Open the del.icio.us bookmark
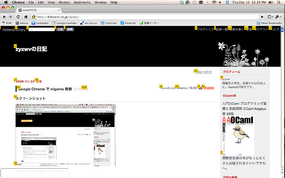 89,23
